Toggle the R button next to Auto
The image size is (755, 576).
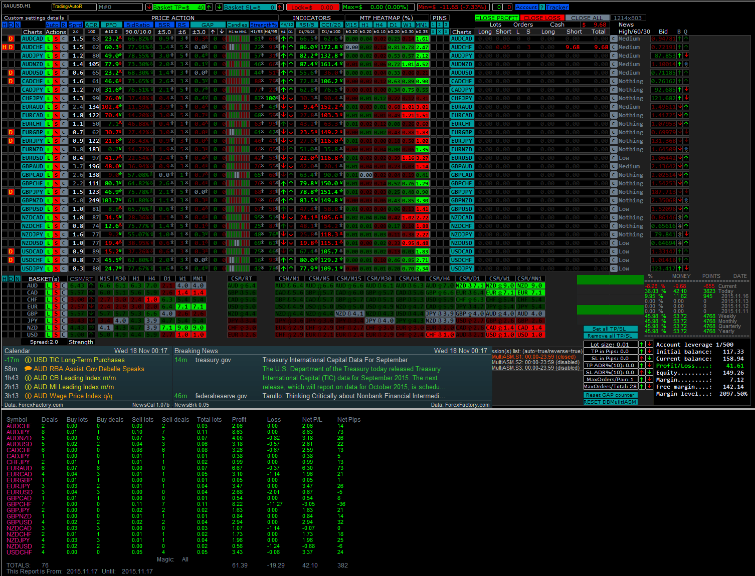coord(64,25)
